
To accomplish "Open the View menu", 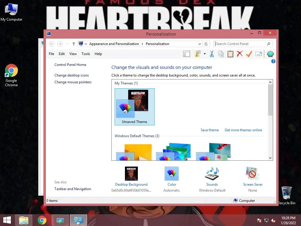I will 73,54.
